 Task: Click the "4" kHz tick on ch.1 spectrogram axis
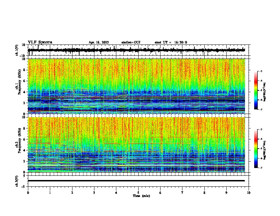[24, 92]
